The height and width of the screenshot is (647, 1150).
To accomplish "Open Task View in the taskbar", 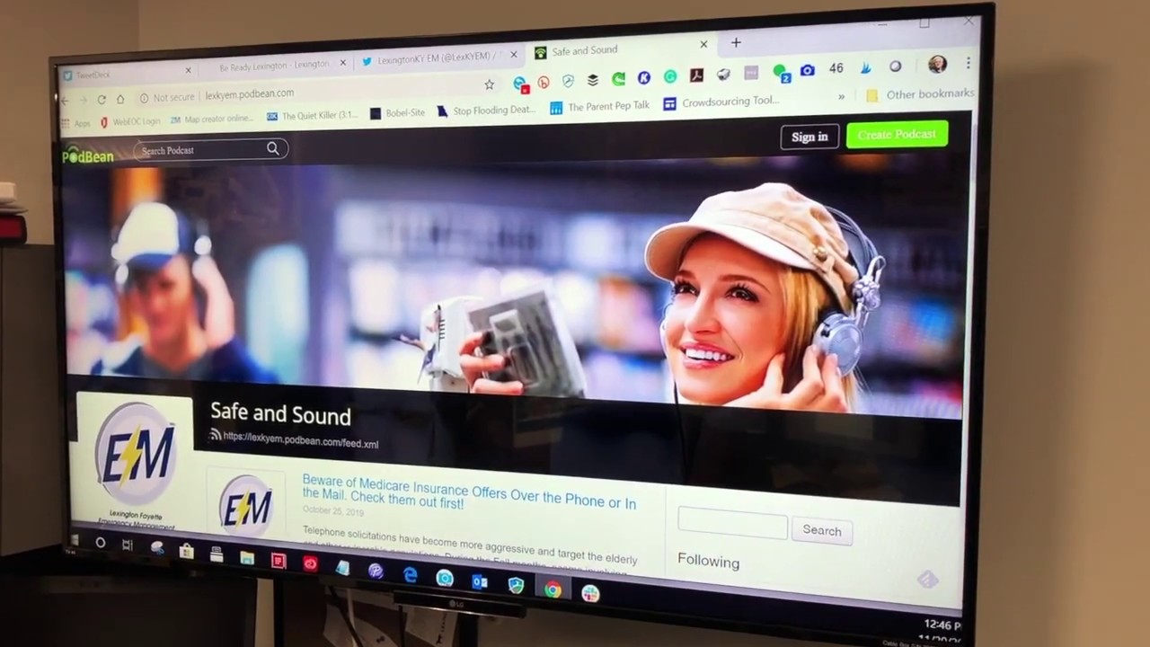I will (127, 545).
